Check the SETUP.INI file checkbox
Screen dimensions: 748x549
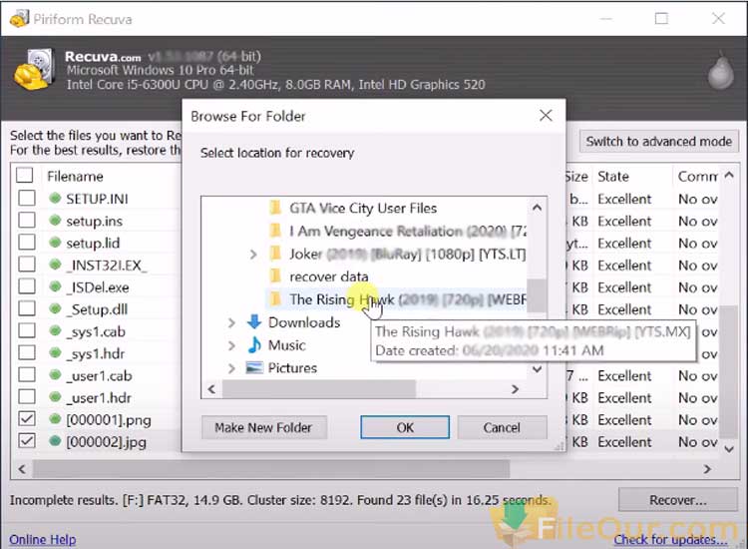(27, 199)
